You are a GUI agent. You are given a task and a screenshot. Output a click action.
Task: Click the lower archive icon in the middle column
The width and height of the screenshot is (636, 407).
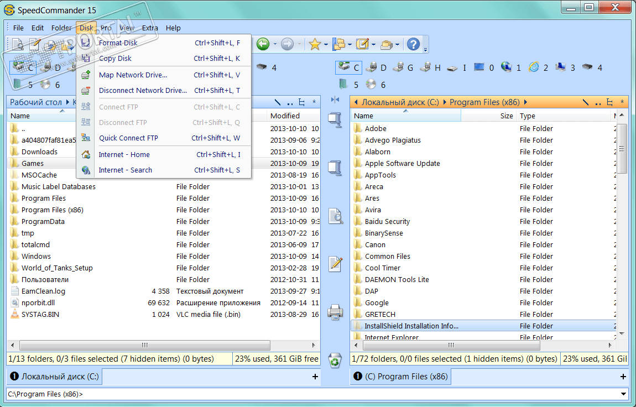(335, 168)
